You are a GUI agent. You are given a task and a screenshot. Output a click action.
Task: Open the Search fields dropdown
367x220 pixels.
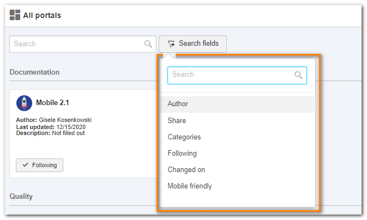coord(192,44)
